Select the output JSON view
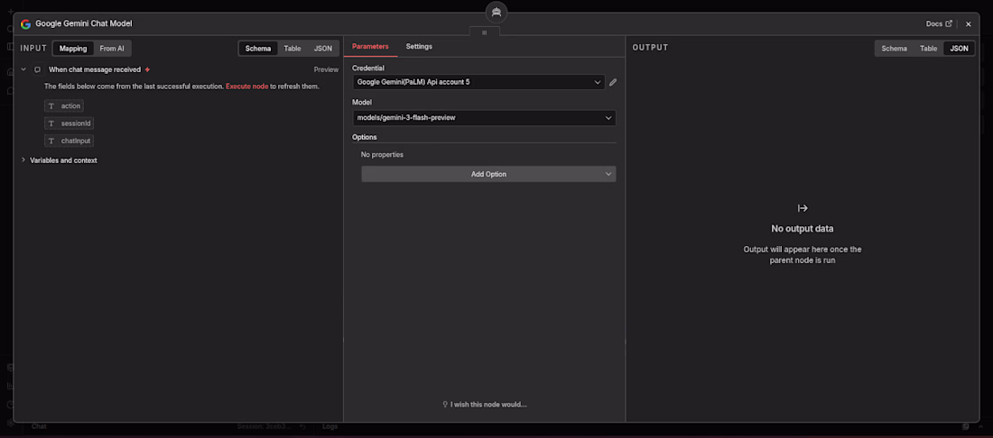Viewport: 993px width, 438px height. tap(959, 48)
